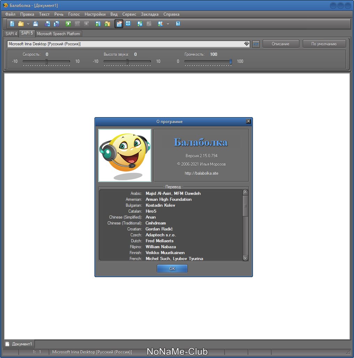Switch to the SAPI 4 tab
The width and height of the screenshot is (354, 358).
click(x=11, y=33)
